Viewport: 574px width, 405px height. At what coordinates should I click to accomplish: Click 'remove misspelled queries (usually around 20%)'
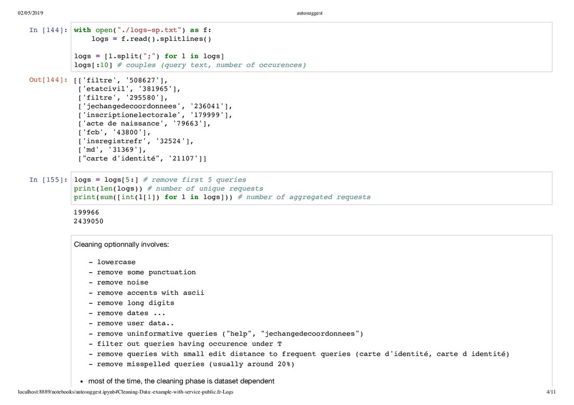[192, 365]
